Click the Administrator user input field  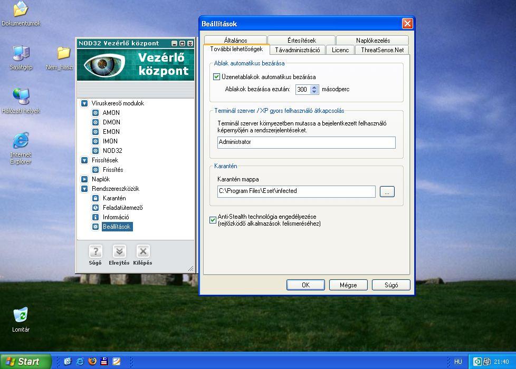[x=307, y=142]
